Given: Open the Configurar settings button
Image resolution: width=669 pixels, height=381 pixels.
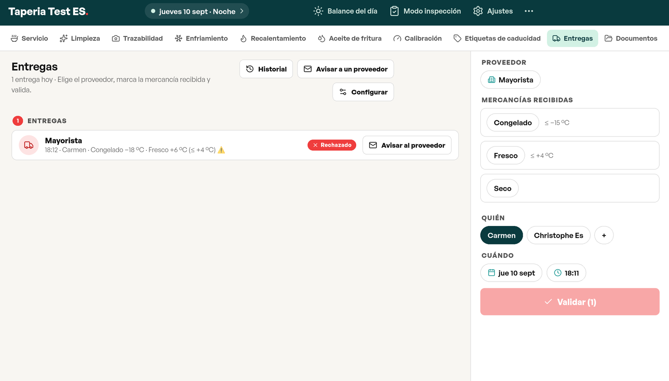Looking at the screenshot, I should (x=363, y=92).
